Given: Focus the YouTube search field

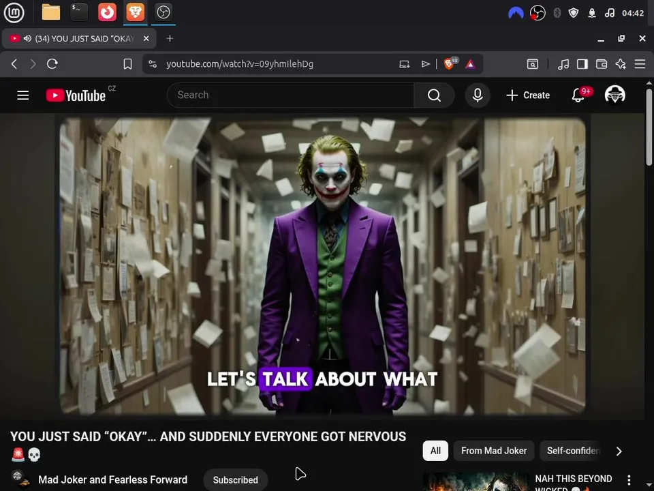Looking at the screenshot, I should pyautogui.click(x=291, y=95).
